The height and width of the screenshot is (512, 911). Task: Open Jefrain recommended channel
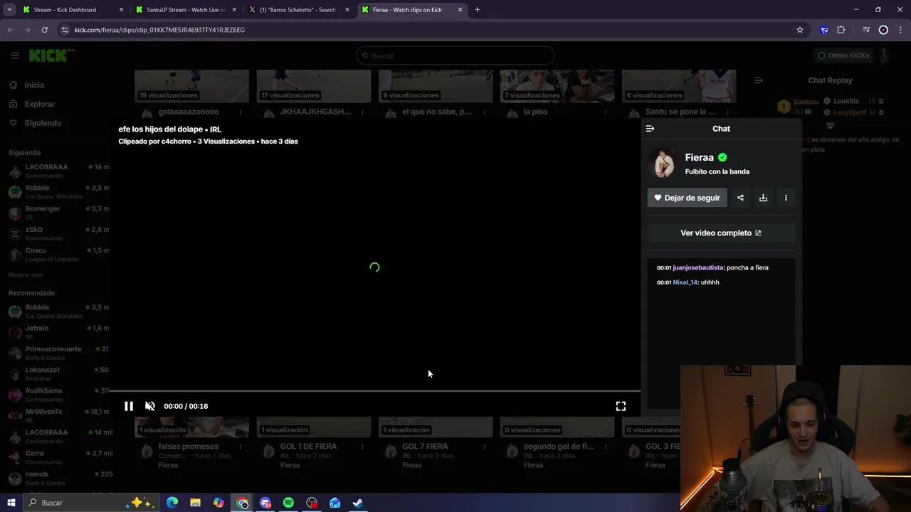58,332
